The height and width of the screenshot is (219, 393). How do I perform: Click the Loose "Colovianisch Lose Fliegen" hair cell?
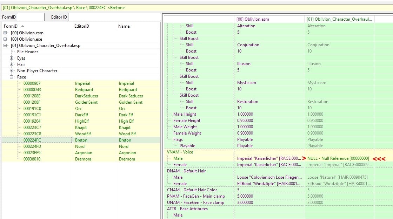(x=269, y=177)
